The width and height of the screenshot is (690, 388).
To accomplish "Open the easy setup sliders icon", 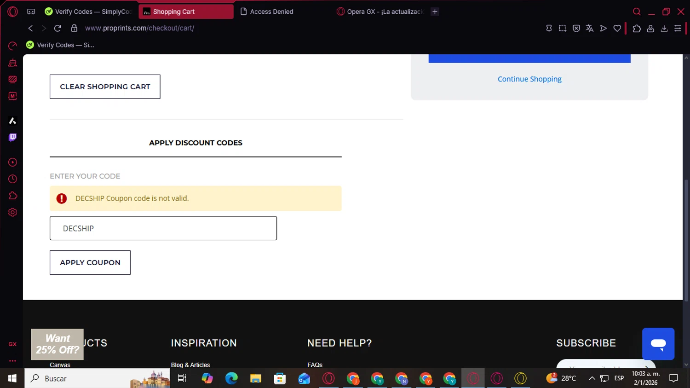I will (678, 29).
